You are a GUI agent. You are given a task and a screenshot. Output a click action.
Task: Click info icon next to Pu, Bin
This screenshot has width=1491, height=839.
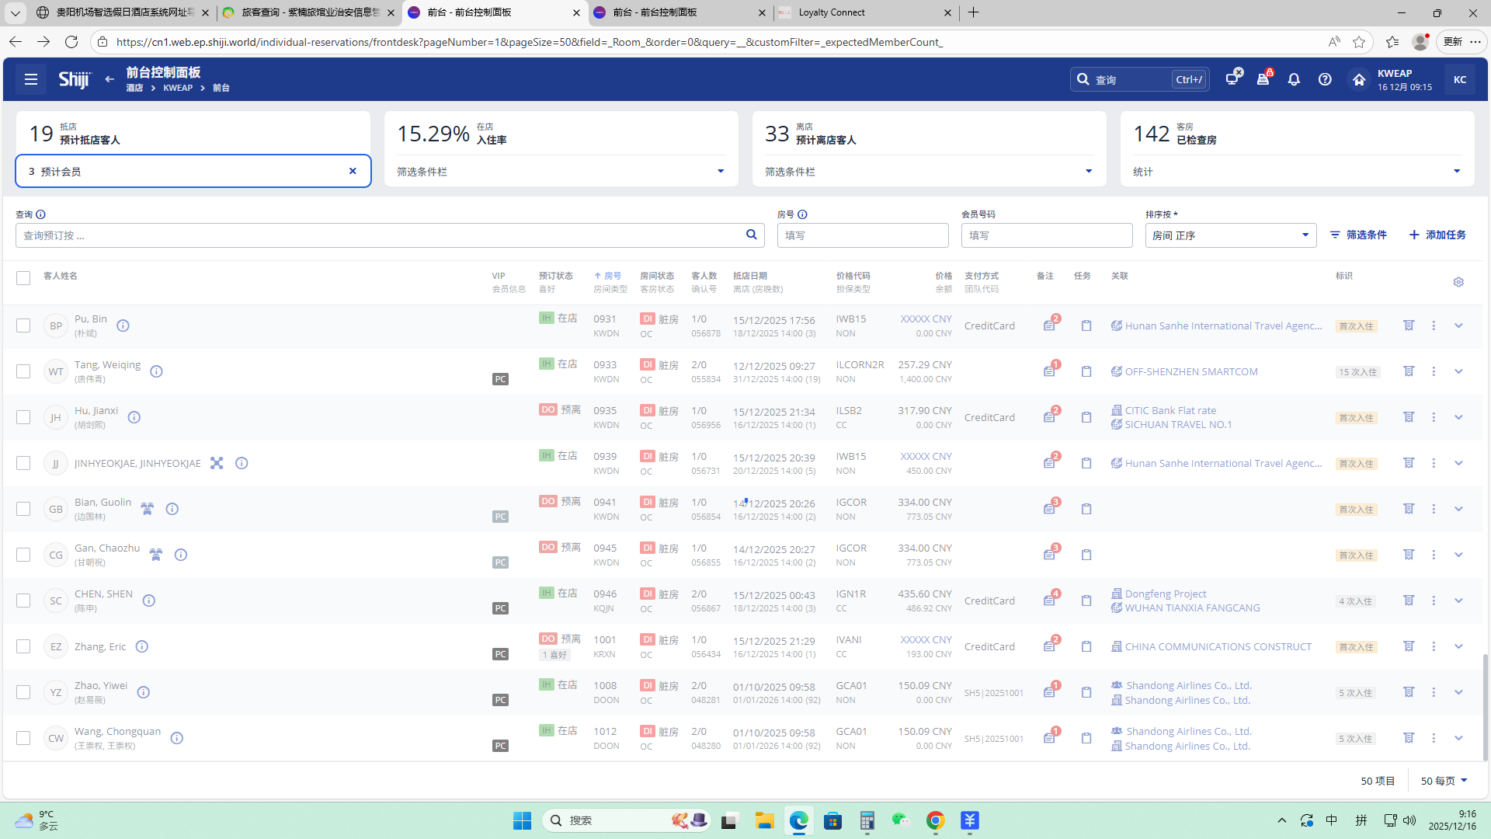[x=123, y=326]
